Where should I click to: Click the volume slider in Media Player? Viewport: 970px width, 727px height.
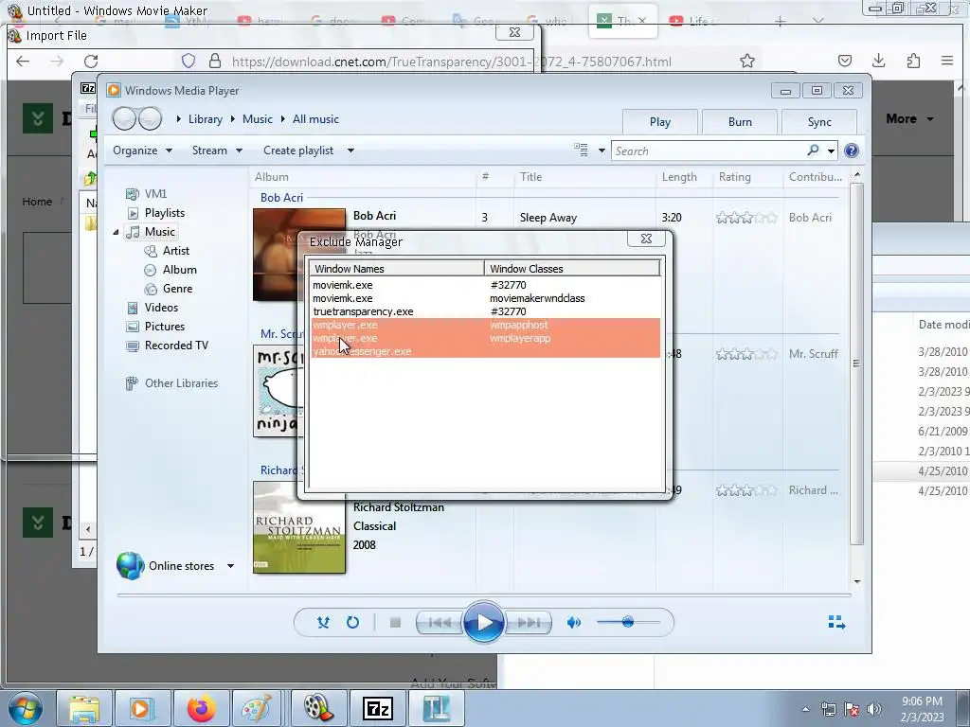coord(628,622)
